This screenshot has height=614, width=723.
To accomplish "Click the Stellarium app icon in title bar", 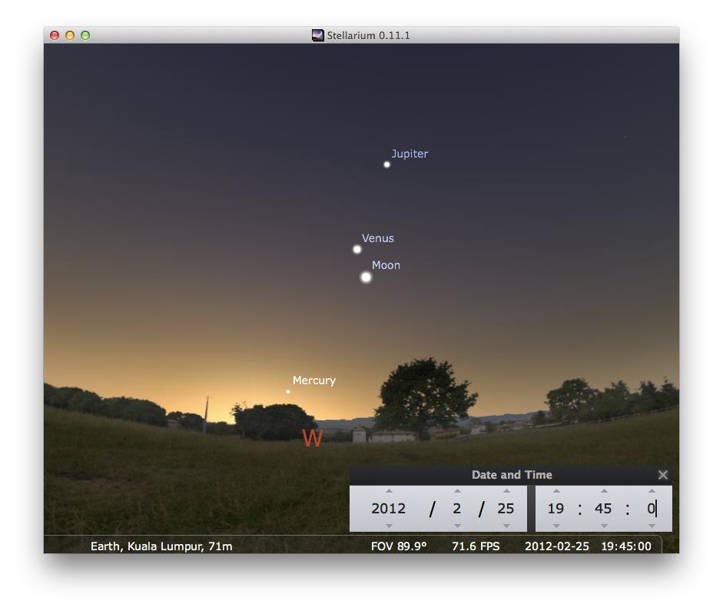I will (x=317, y=35).
